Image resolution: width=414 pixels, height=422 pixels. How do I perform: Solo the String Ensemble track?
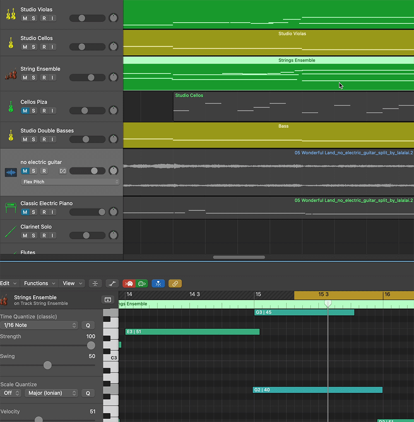(34, 78)
